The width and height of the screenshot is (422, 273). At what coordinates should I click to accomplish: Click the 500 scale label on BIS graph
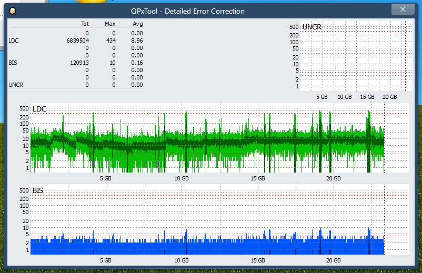click(24, 190)
